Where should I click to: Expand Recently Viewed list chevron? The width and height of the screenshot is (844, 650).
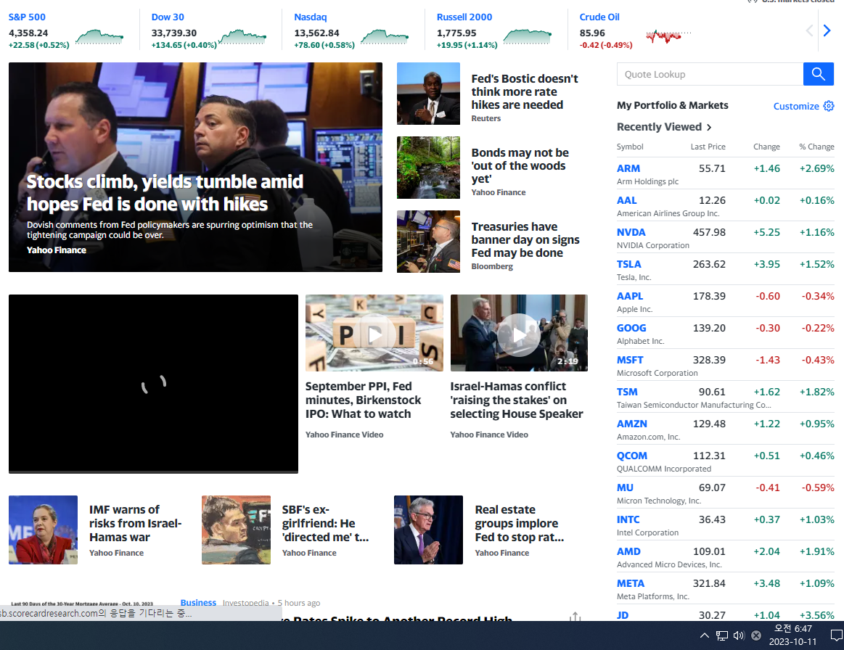(709, 128)
